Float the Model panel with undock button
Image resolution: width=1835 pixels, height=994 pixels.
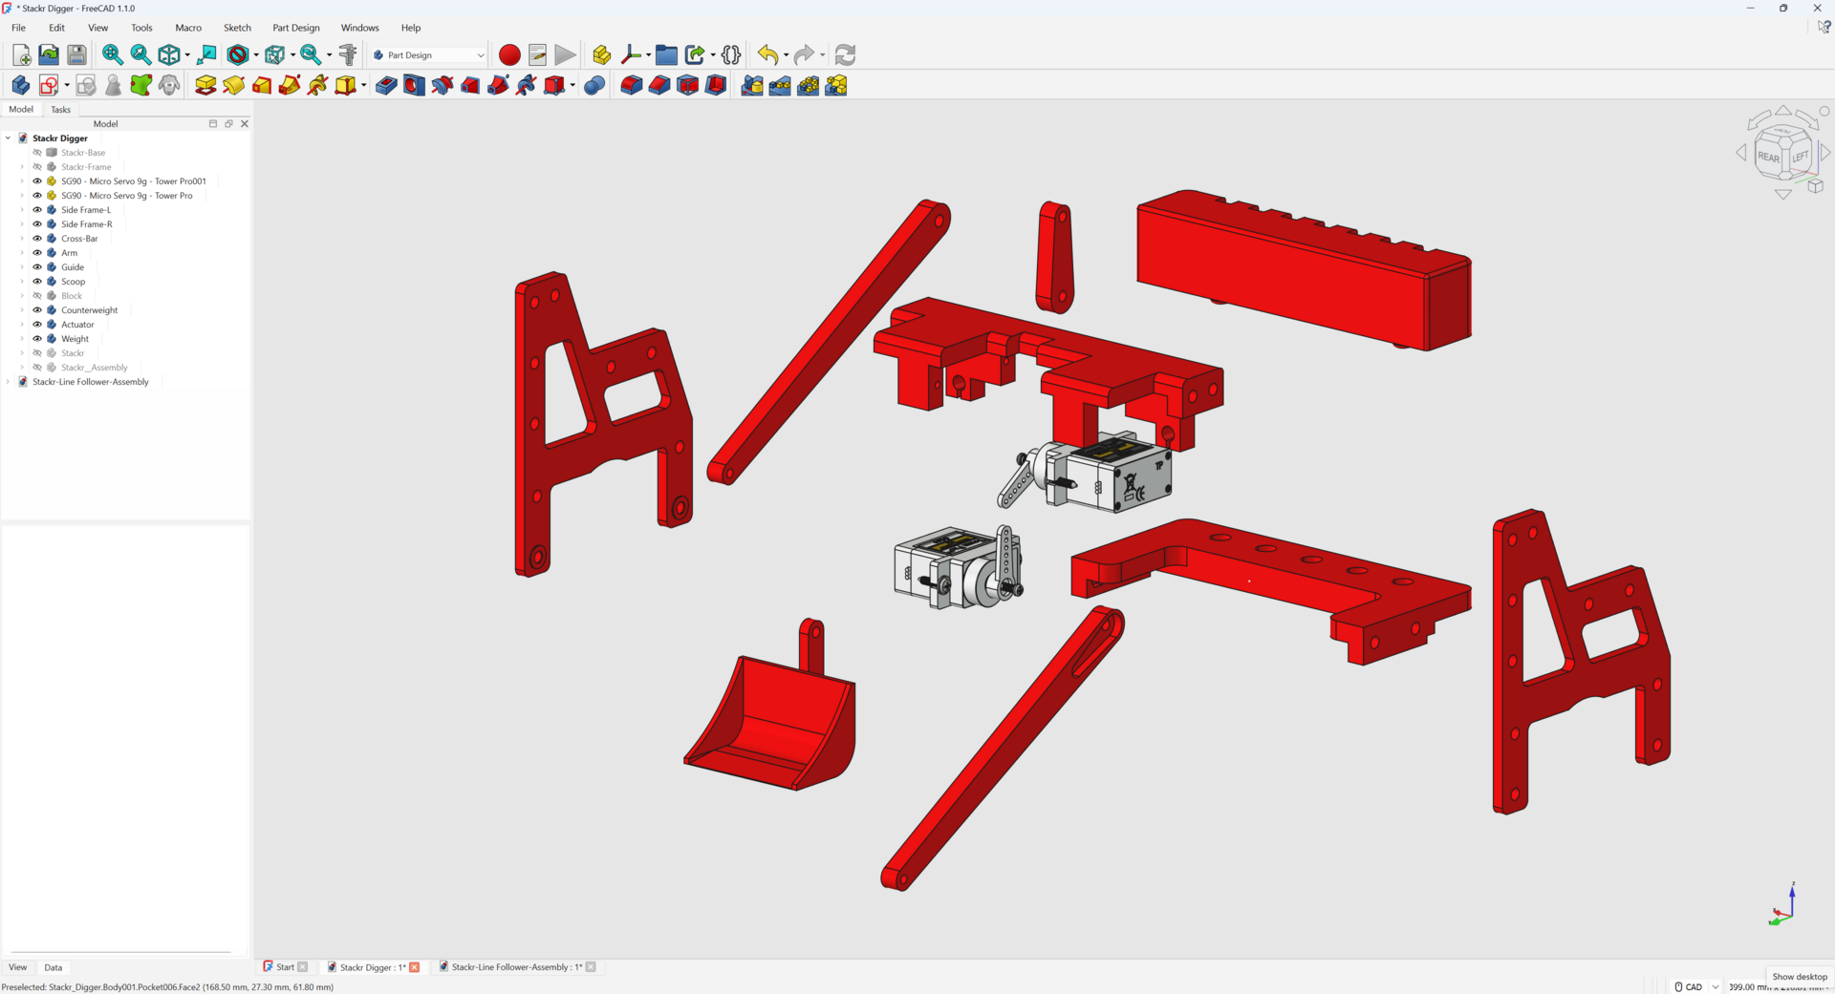tap(228, 124)
